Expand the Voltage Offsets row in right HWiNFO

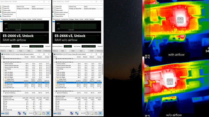[56, 79]
